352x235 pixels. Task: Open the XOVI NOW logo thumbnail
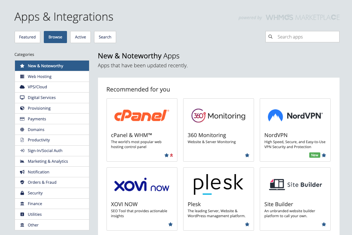point(142,185)
